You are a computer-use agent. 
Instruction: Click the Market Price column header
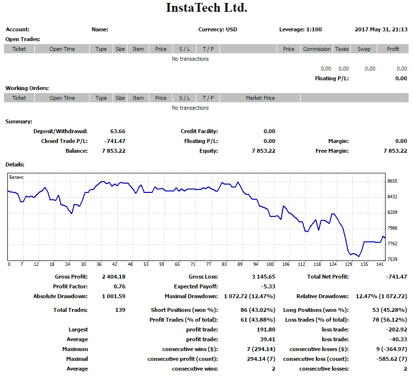(x=260, y=98)
